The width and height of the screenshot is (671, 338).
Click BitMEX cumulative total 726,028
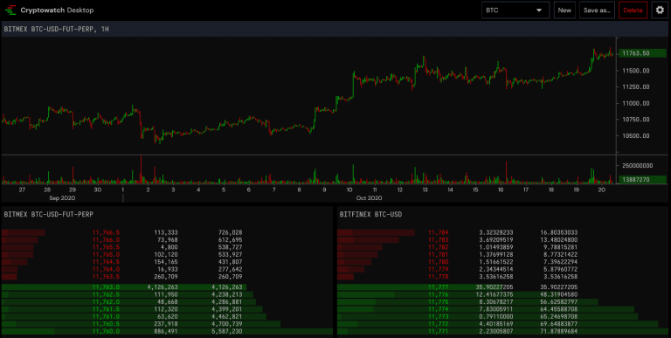(231, 232)
